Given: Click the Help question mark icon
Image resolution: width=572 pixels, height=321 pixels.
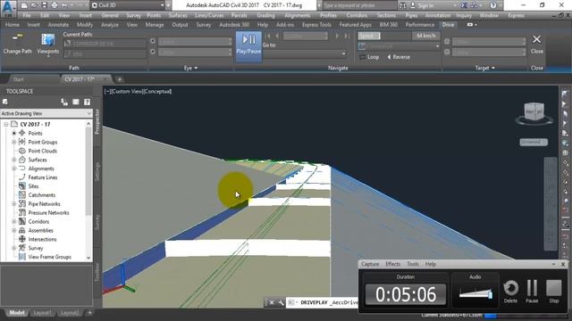Looking at the screenshot, I should 492,5.
